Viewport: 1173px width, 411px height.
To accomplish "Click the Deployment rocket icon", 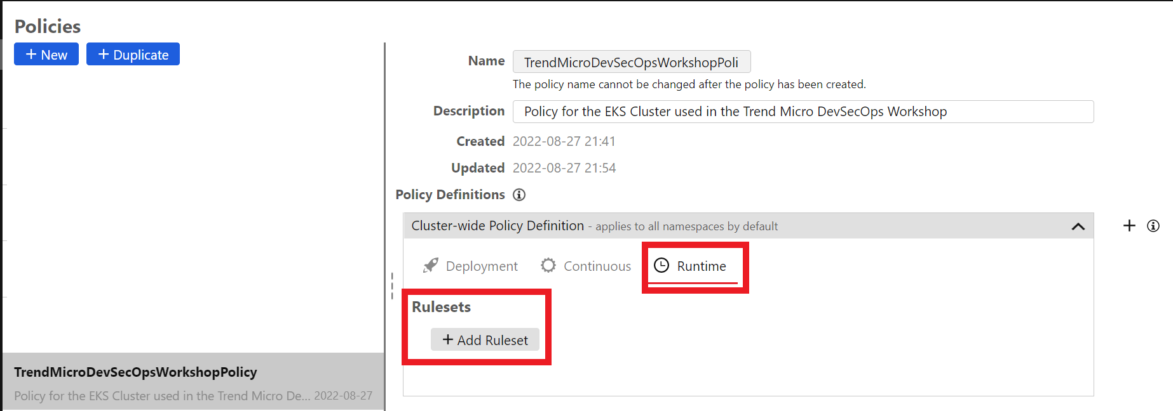I will [x=431, y=265].
